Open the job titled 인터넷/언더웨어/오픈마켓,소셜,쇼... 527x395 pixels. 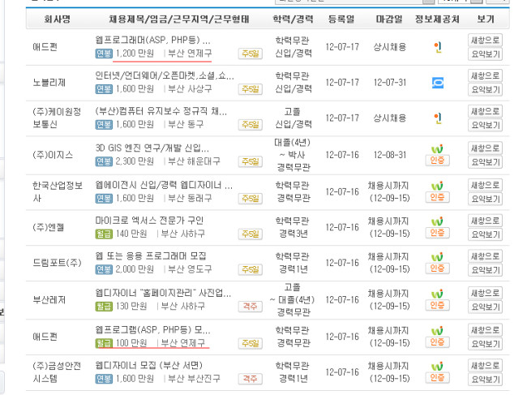(x=165, y=76)
